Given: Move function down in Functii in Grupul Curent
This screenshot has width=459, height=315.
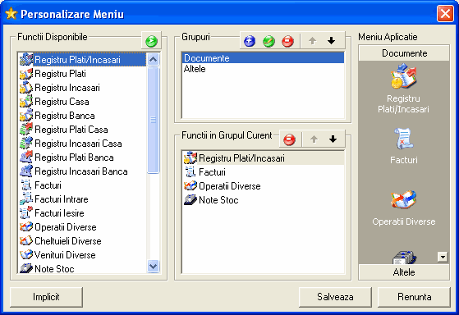Looking at the screenshot, I should tap(333, 139).
